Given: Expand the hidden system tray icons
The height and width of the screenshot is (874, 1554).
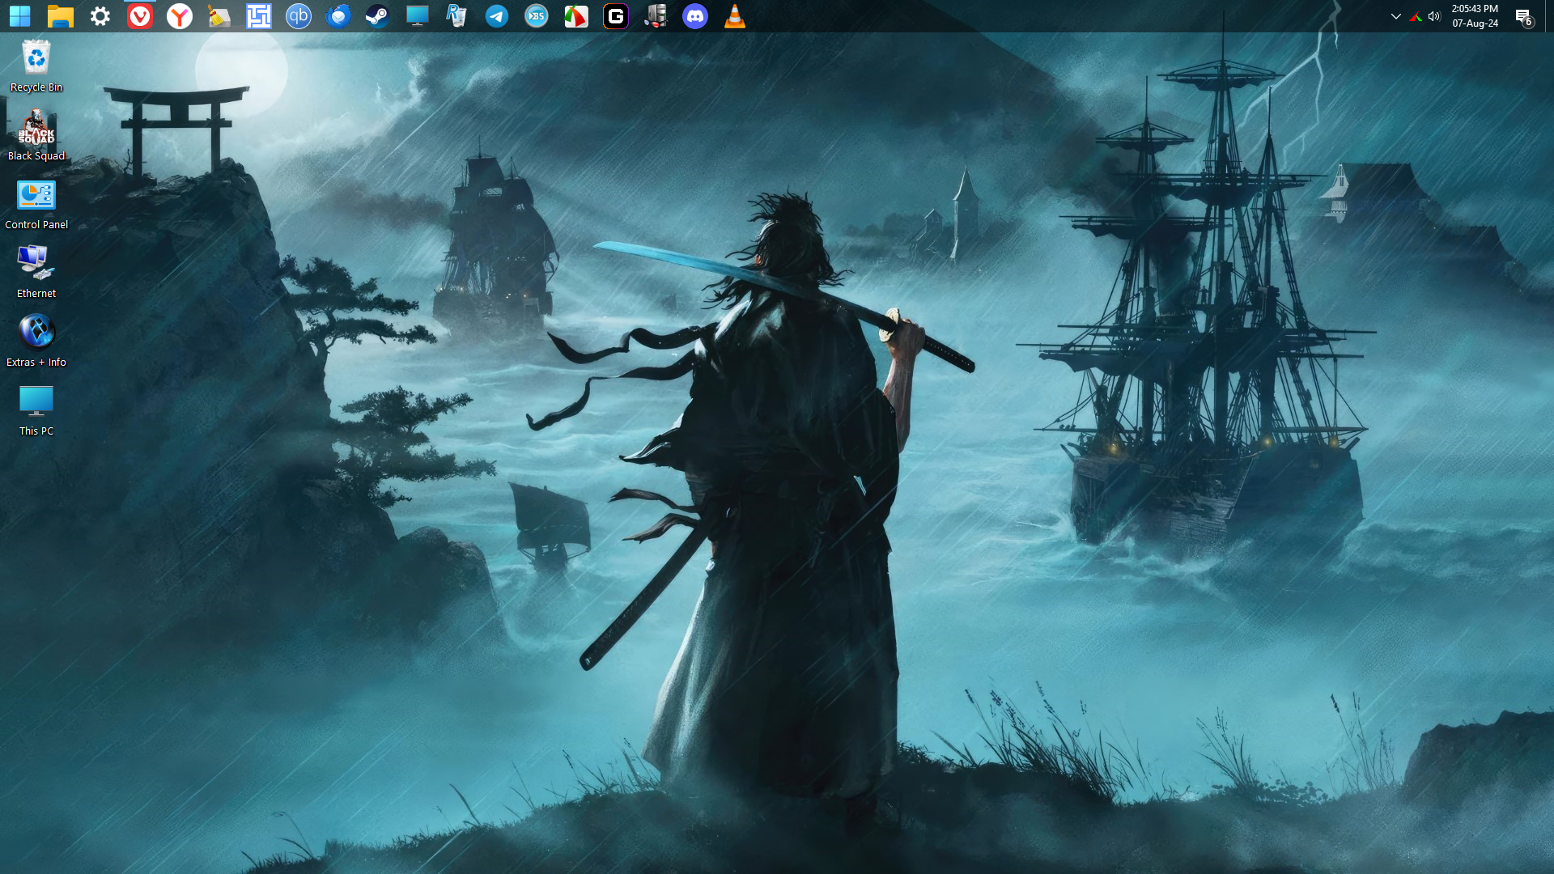Looking at the screenshot, I should coord(1395,16).
